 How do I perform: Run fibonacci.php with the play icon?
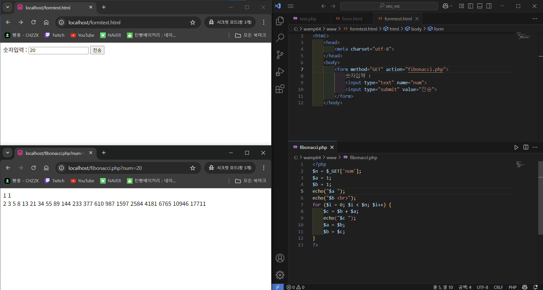tap(516, 147)
